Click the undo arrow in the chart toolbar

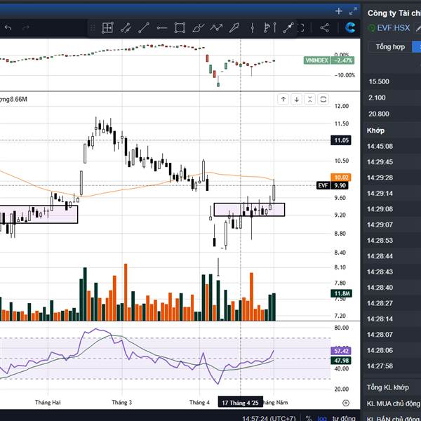[x=8, y=27]
